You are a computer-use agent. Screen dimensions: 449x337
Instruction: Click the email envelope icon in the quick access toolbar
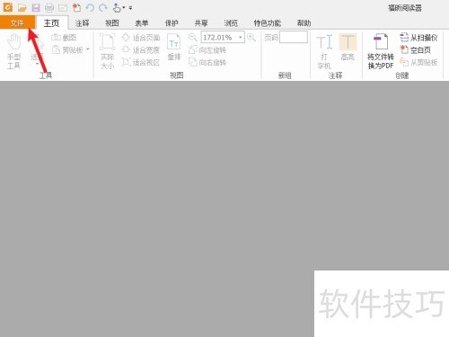click(63, 8)
